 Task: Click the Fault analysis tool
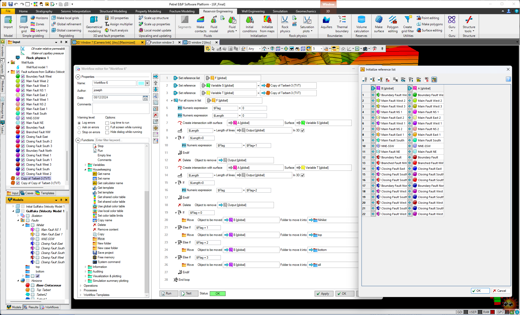[x=116, y=30]
